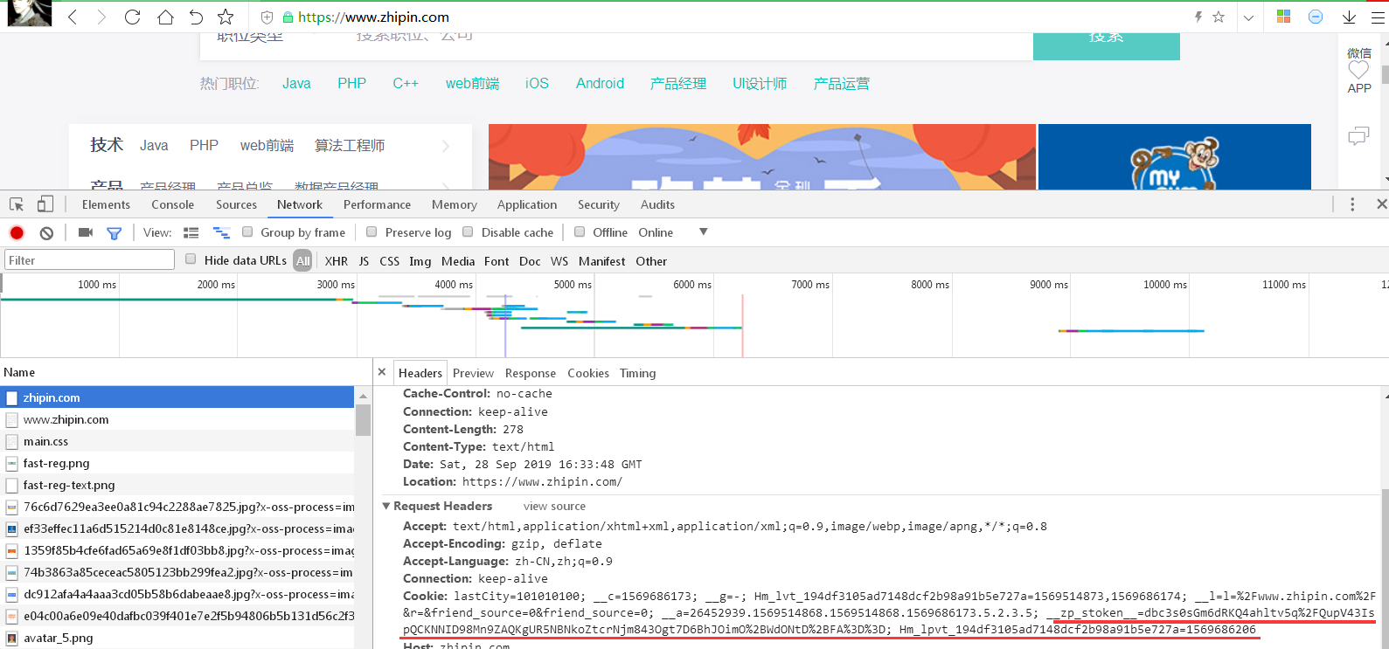Viewport: 1389px width, 649px height.
Task: Go back with browser back arrow
Action: tap(73, 17)
